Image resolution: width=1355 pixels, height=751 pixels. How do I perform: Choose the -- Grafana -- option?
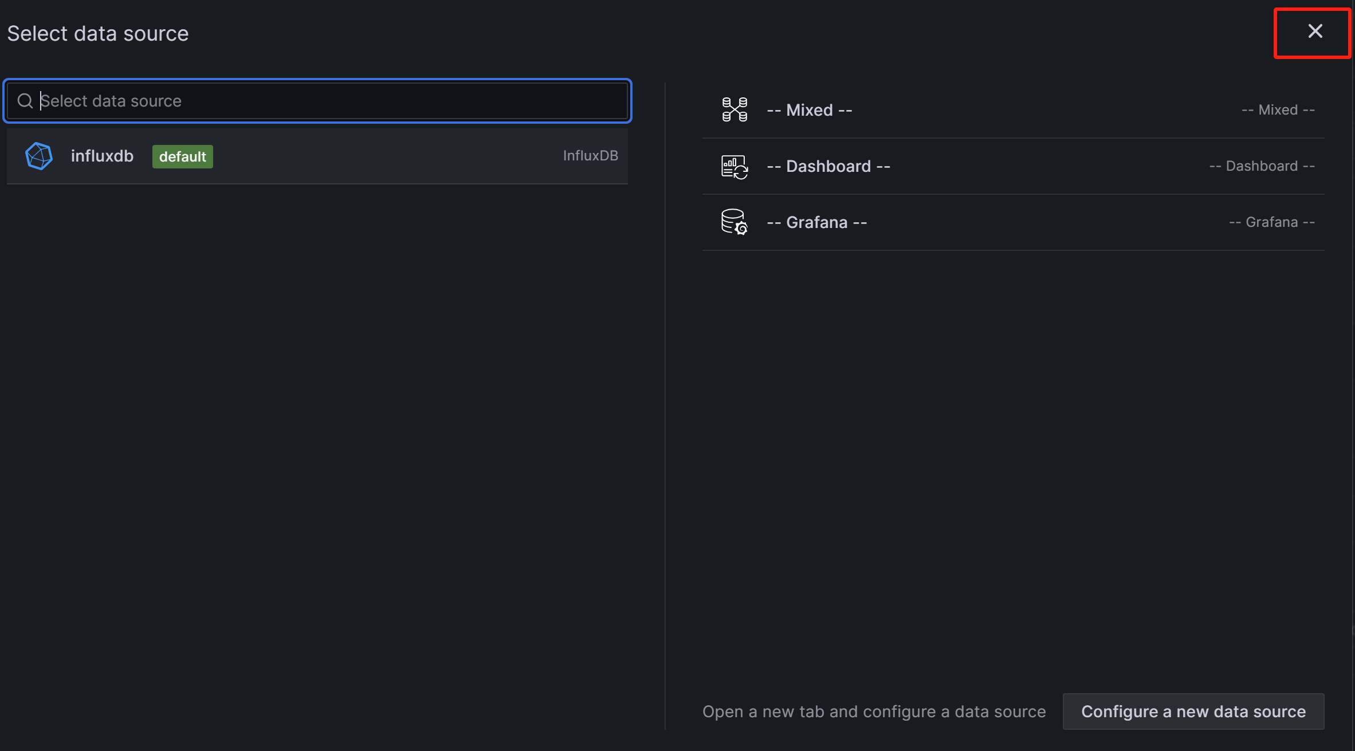(x=816, y=222)
